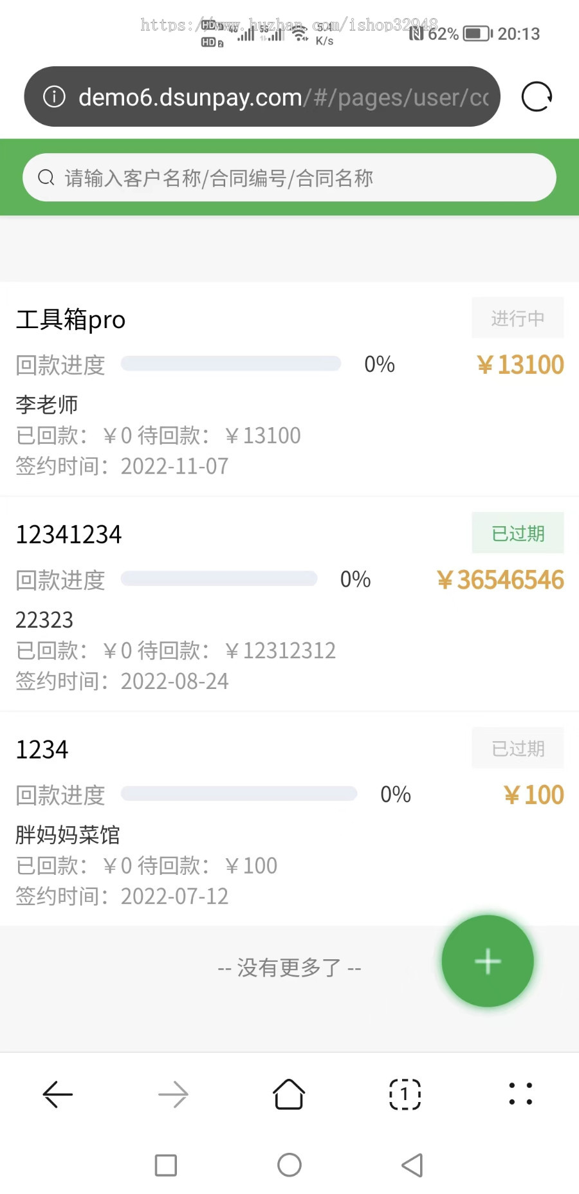Tap the green add contract plus button
The width and height of the screenshot is (579, 1194).
click(488, 961)
